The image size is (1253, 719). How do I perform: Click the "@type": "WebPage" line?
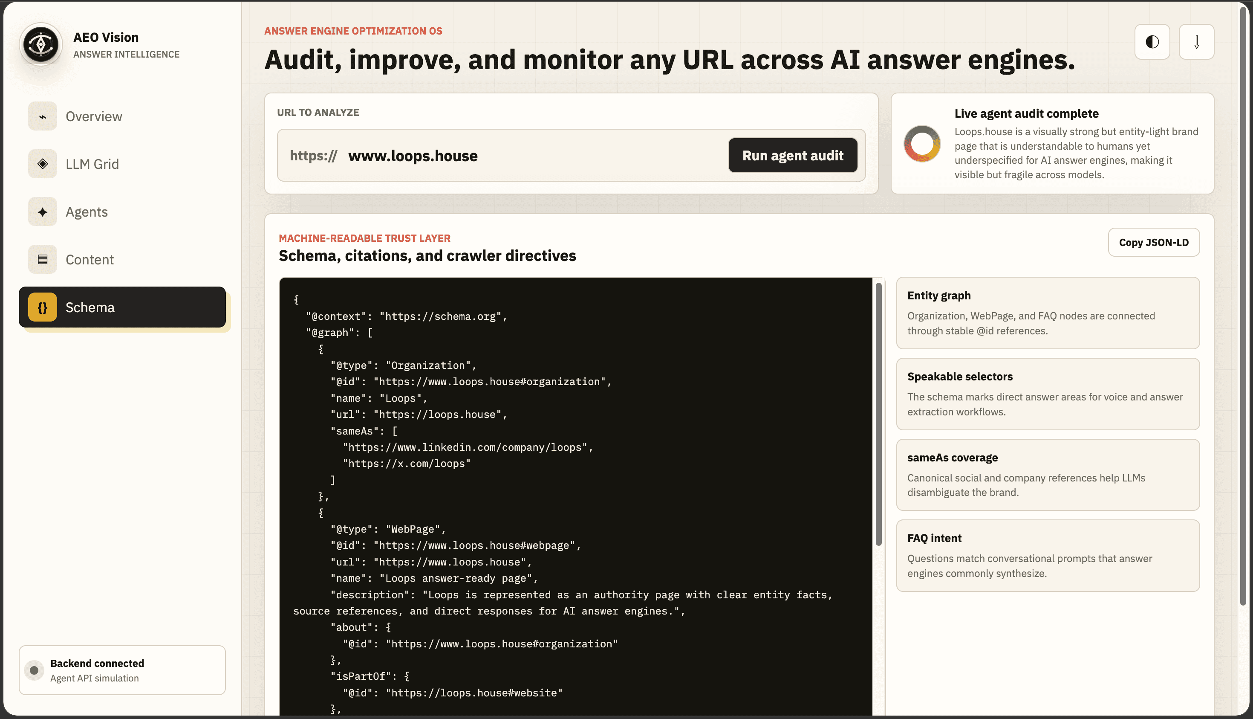click(388, 529)
